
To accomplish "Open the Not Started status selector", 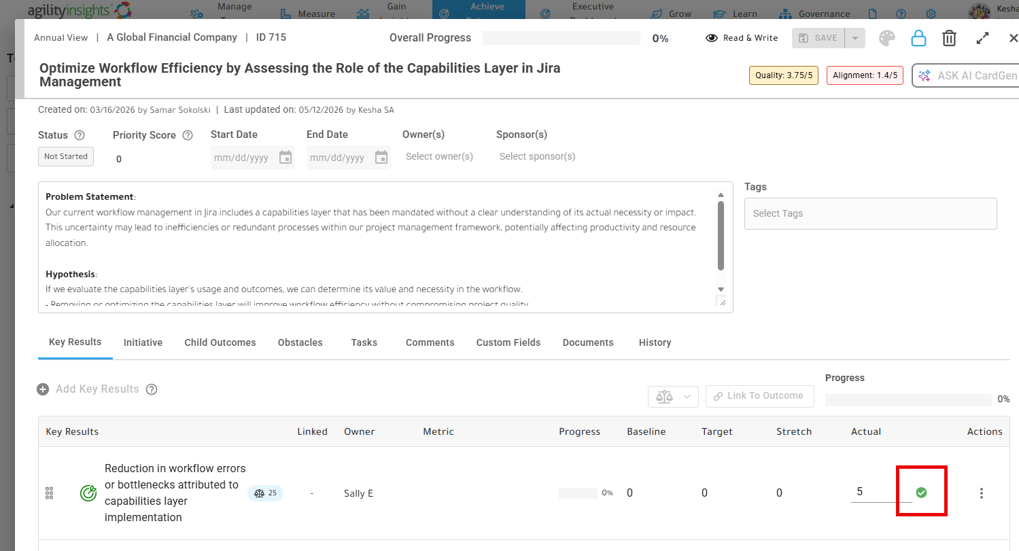I will point(66,156).
